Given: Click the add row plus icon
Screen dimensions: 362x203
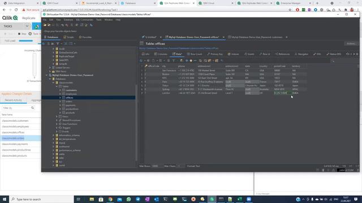Looking at the screenshot, I should [x=187, y=61].
